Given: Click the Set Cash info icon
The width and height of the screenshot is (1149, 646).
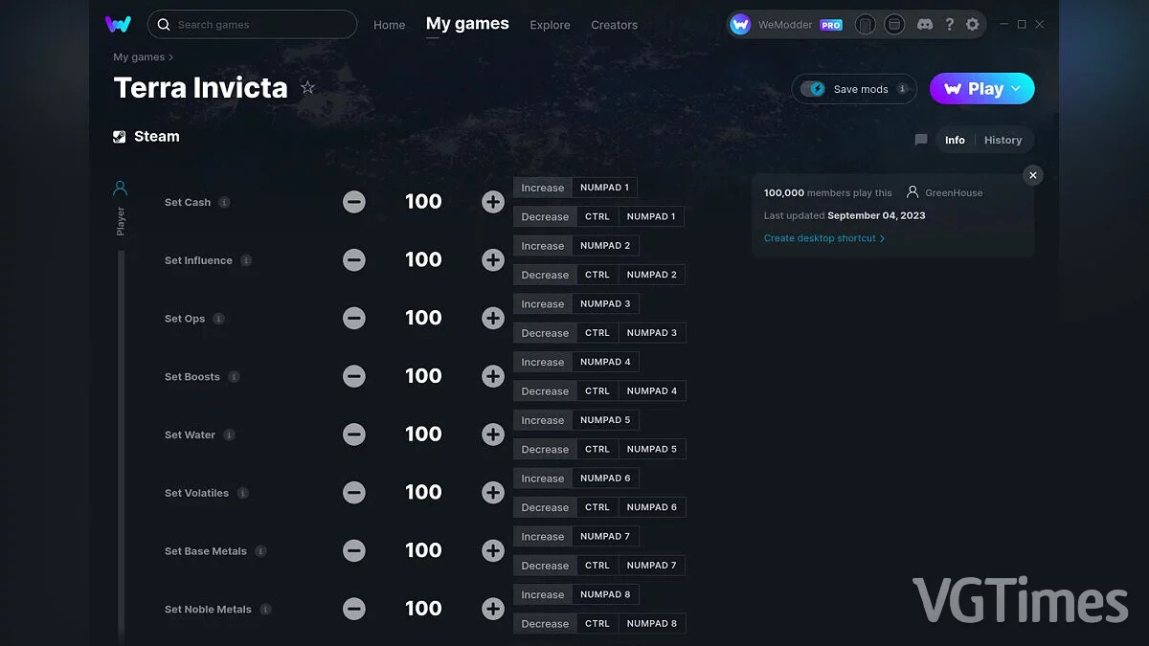Looking at the screenshot, I should tap(224, 202).
